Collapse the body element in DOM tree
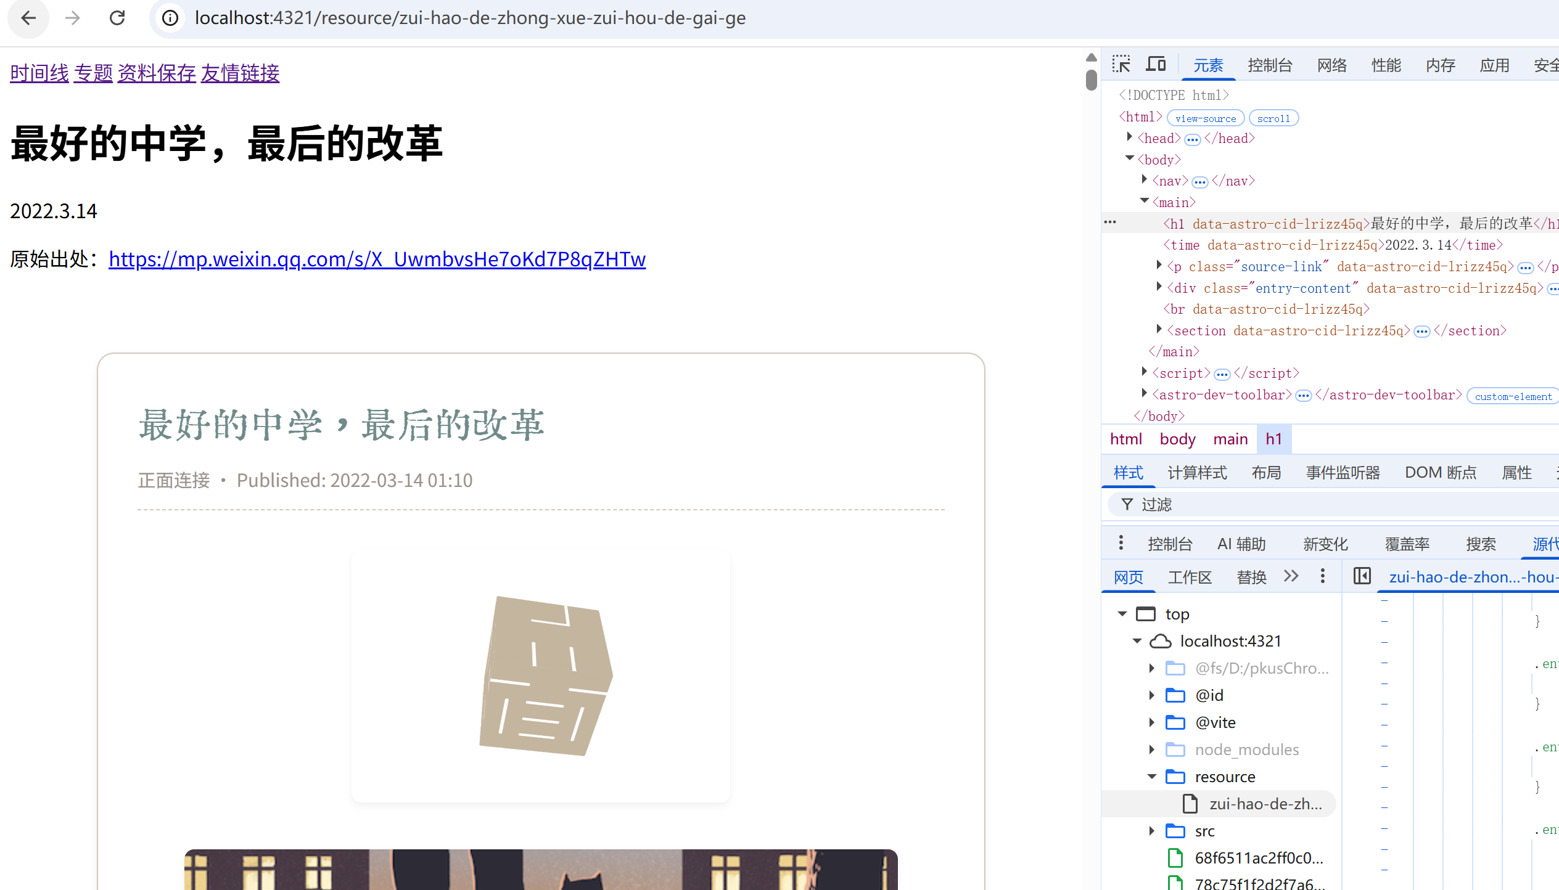 (1129, 158)
